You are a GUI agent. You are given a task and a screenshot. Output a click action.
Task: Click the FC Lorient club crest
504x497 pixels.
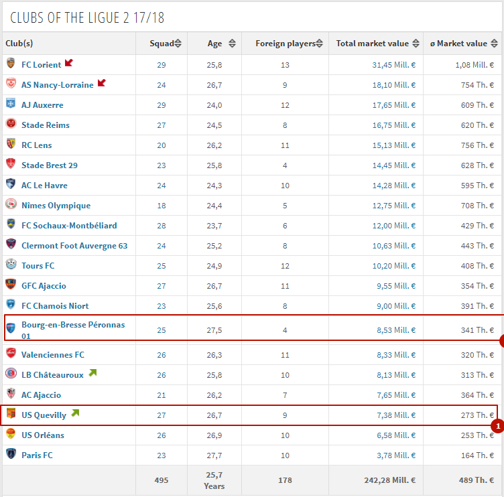[11, 63]
